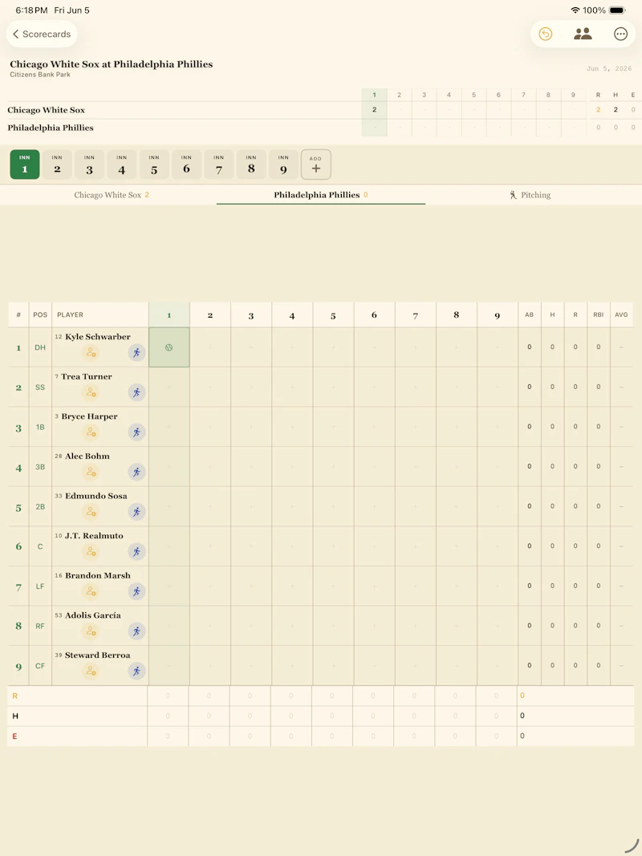Tap SS position for Trea Turner

coord(40,387)
